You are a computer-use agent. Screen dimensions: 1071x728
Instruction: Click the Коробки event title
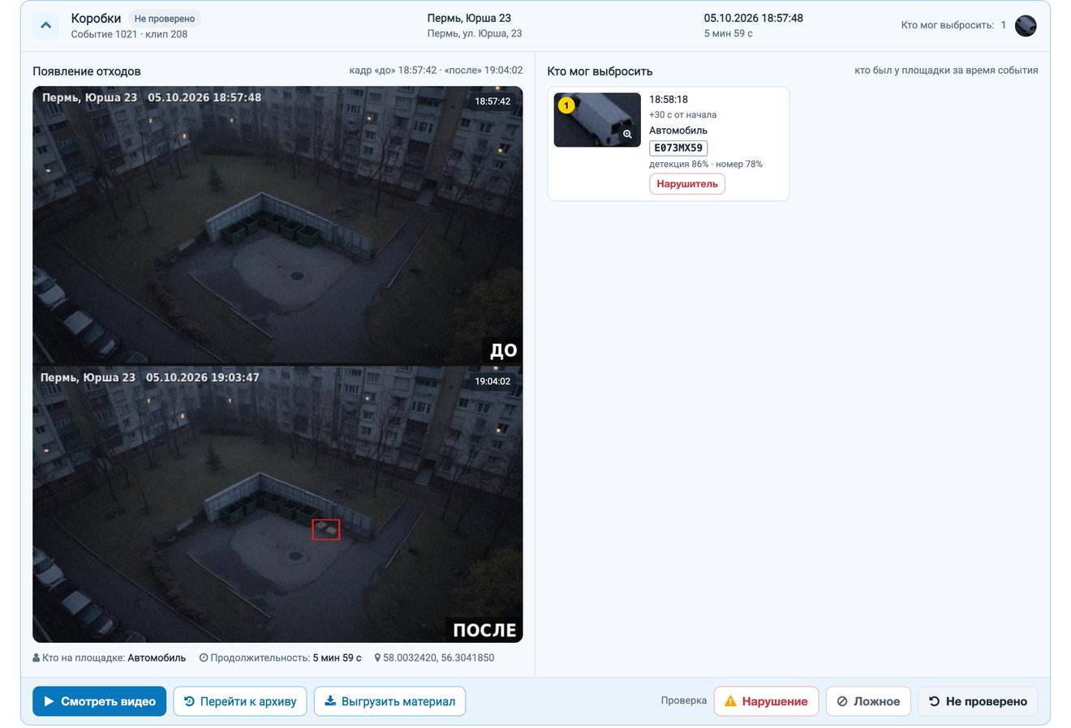tap(96, 18)
